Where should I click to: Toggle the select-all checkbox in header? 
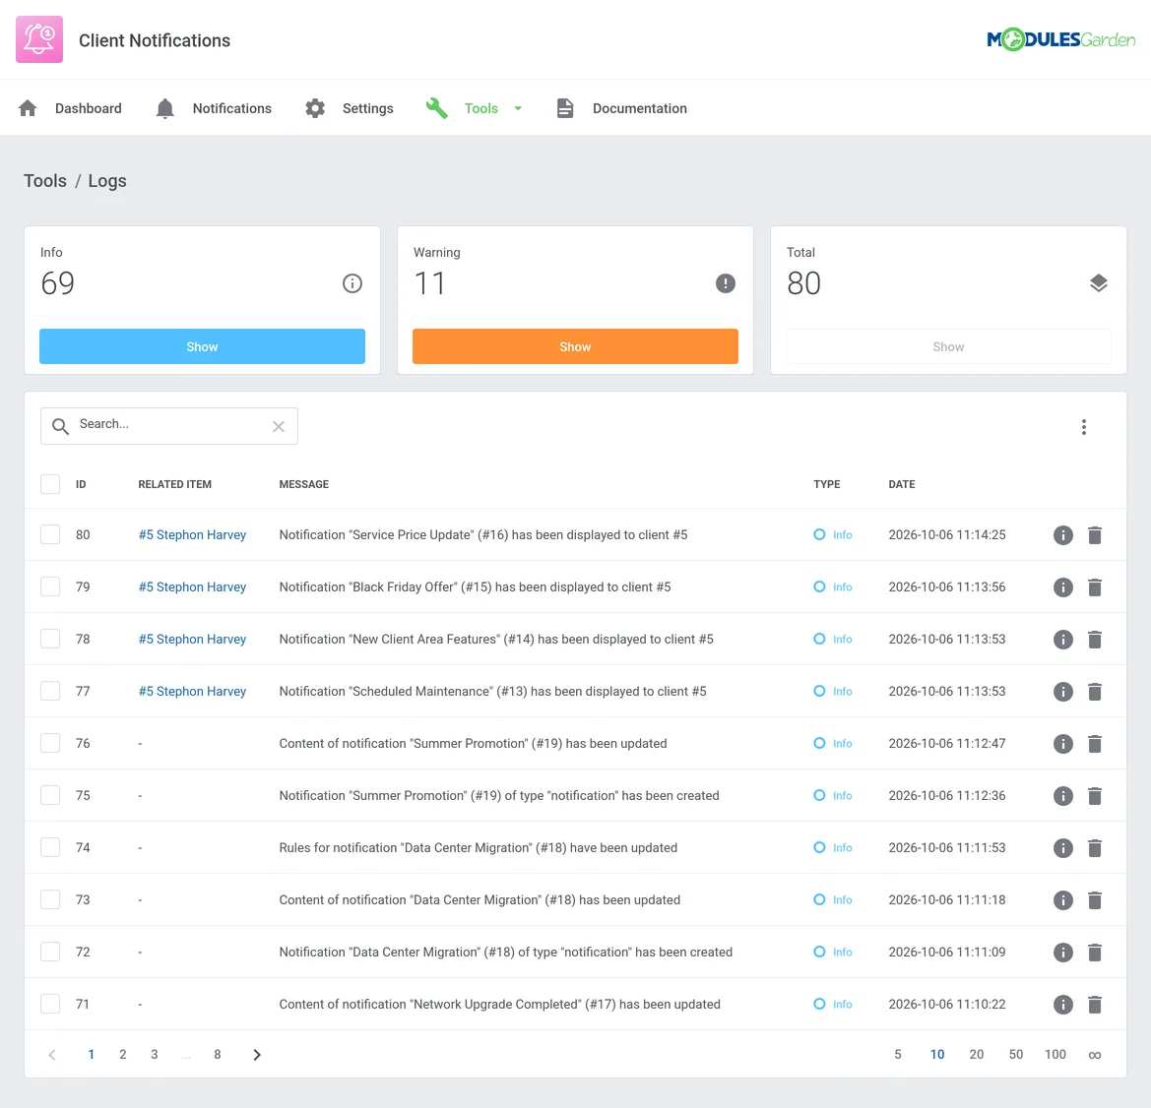click(x=50, y=483)
